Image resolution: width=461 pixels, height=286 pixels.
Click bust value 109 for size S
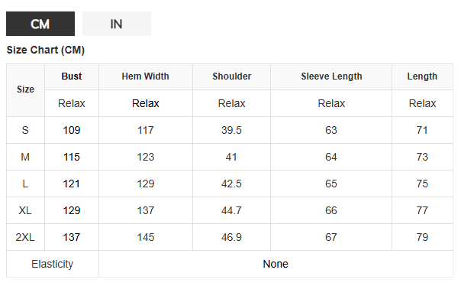72,130
